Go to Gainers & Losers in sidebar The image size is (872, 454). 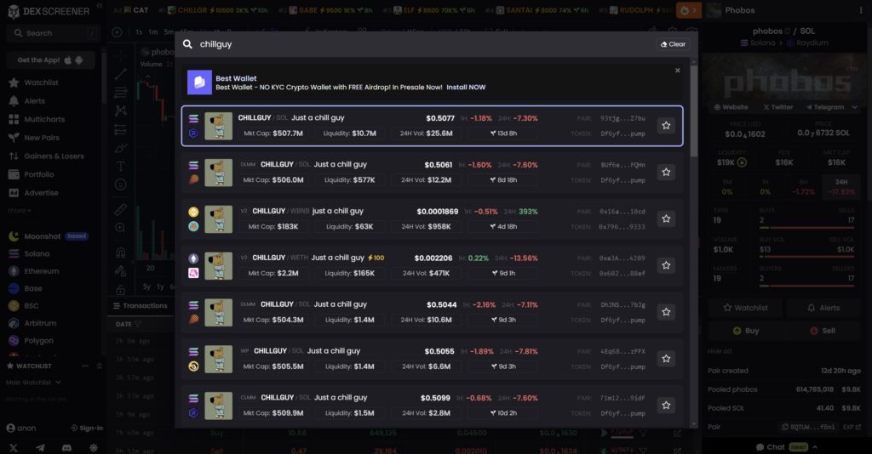(x=54, y=156)
